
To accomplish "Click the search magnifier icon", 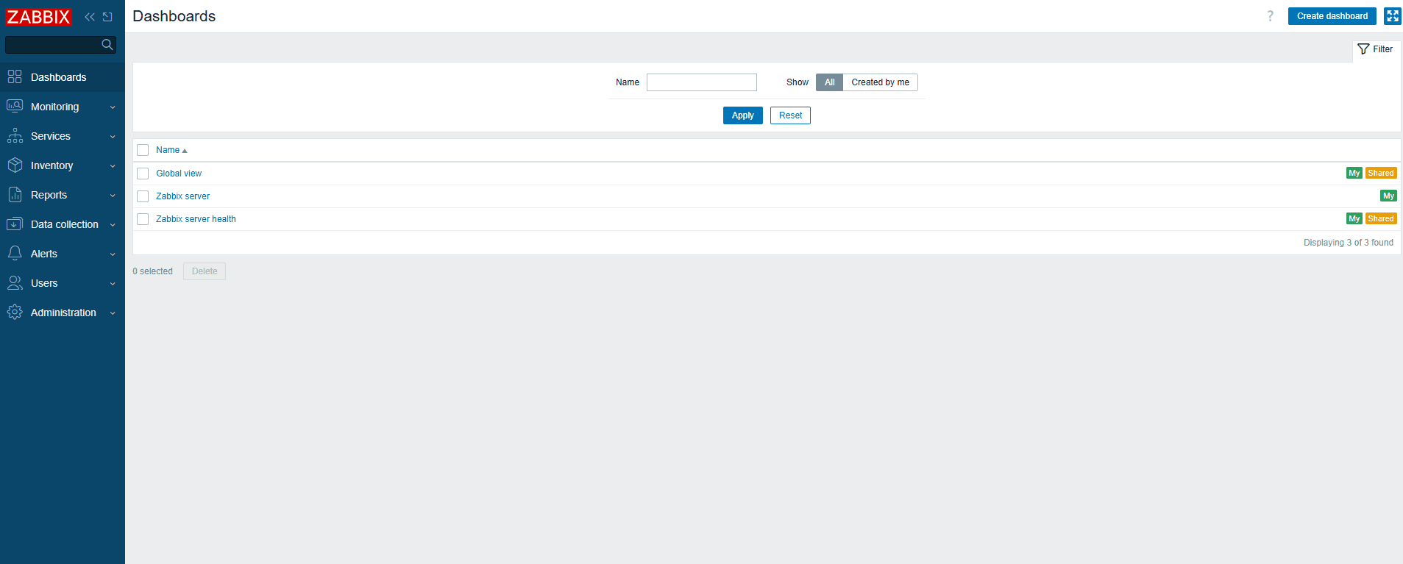I will (107, 45).
